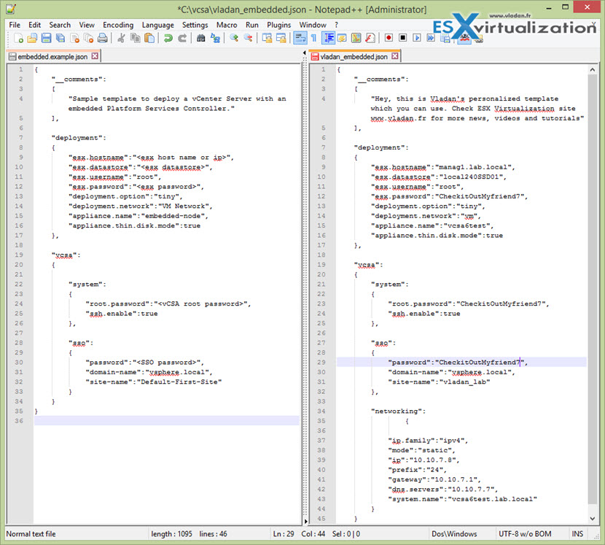Click status bar 'Dos\Windows' EOL field

(x=454, y=534)
